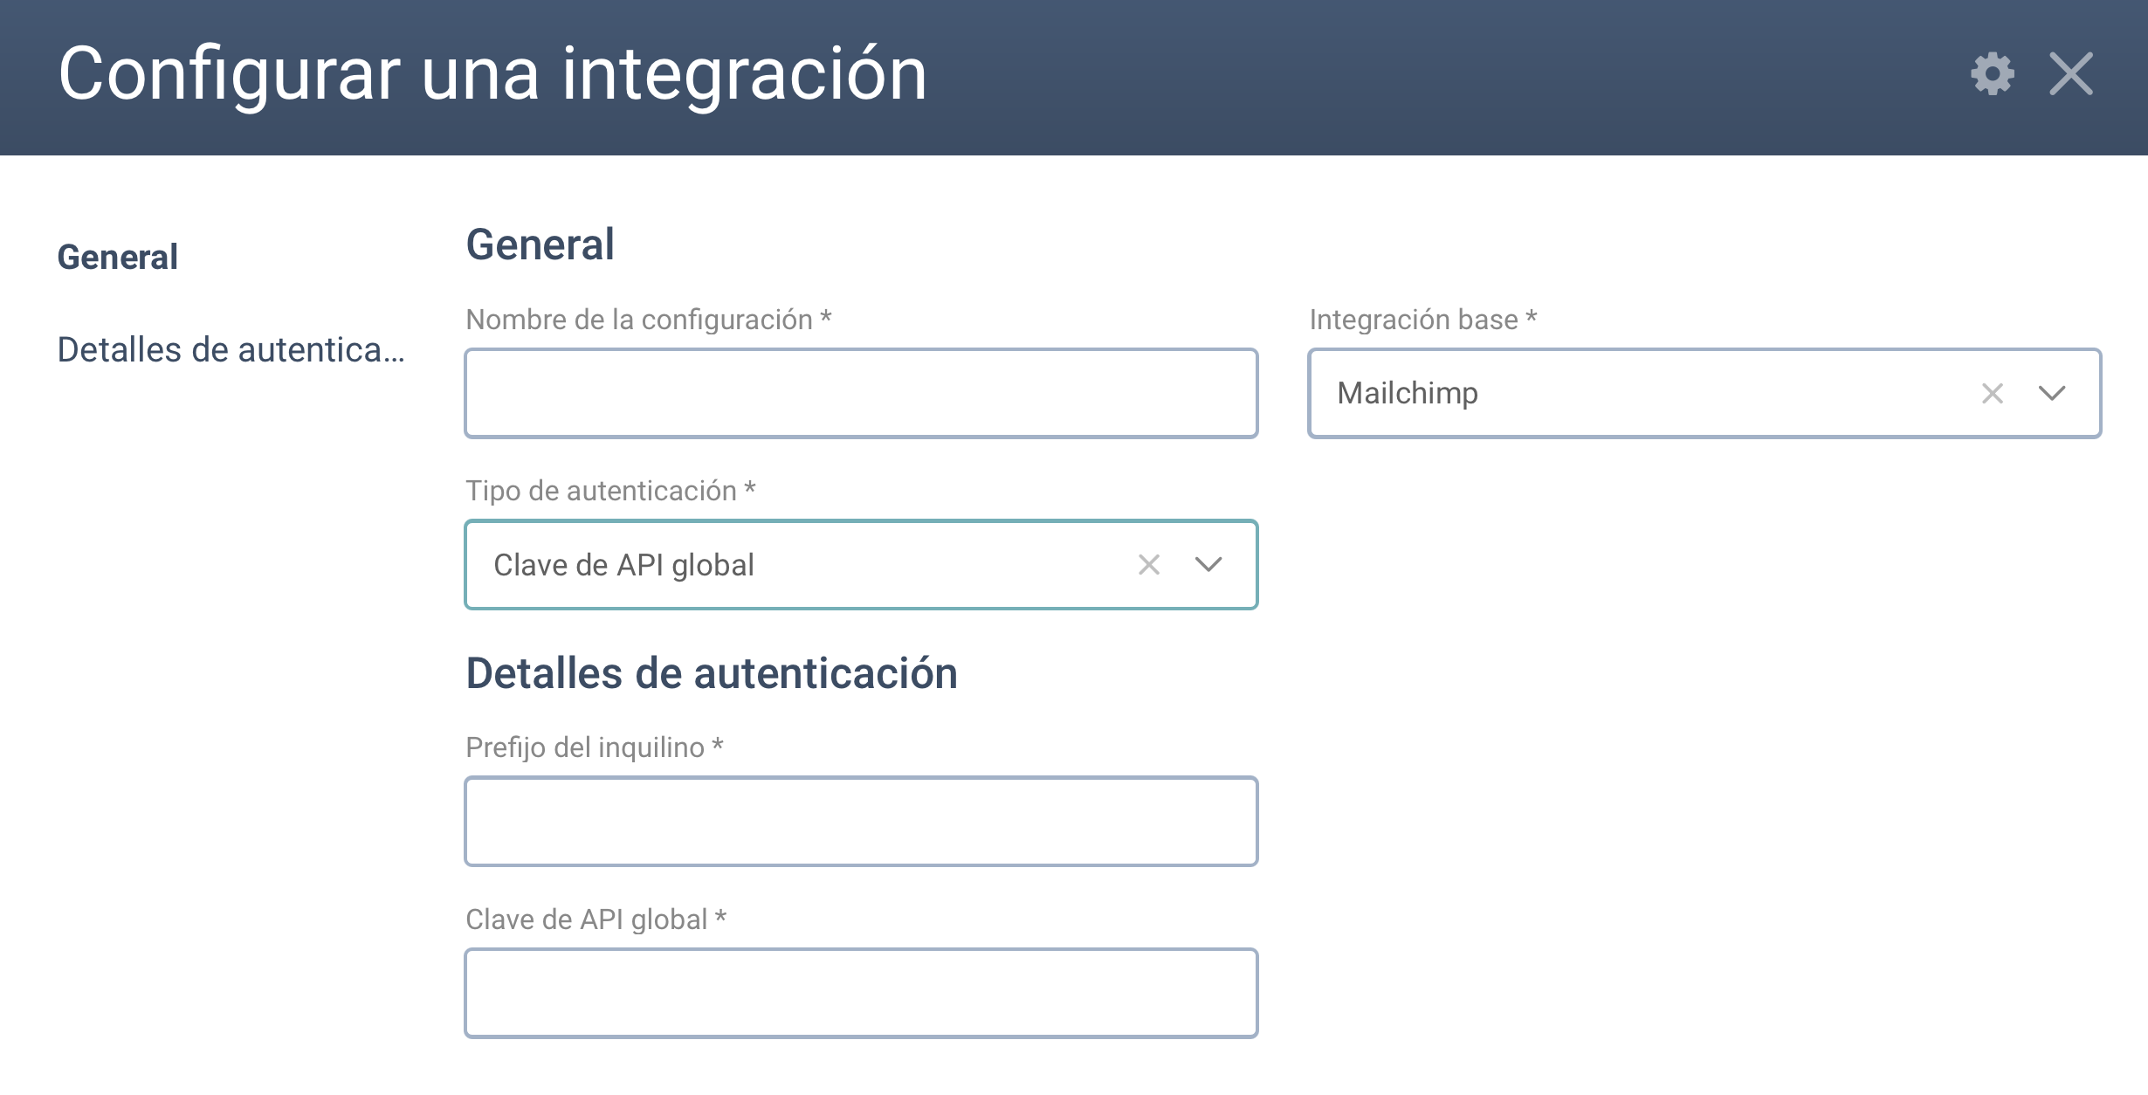Jump to Detalles de autentica... sidebar item

click(x=231, y=350)
